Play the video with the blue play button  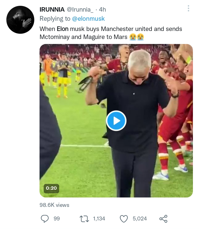pos(116,121)
